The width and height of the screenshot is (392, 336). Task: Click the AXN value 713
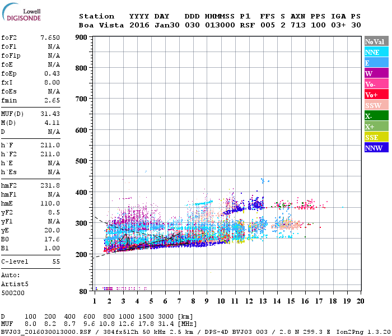coord(298,25)
